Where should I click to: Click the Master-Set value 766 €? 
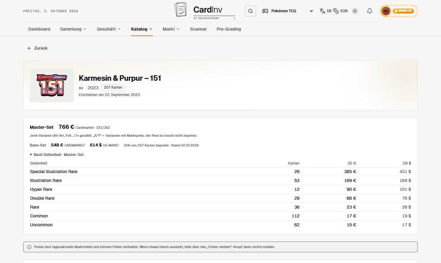click(66, 127)
